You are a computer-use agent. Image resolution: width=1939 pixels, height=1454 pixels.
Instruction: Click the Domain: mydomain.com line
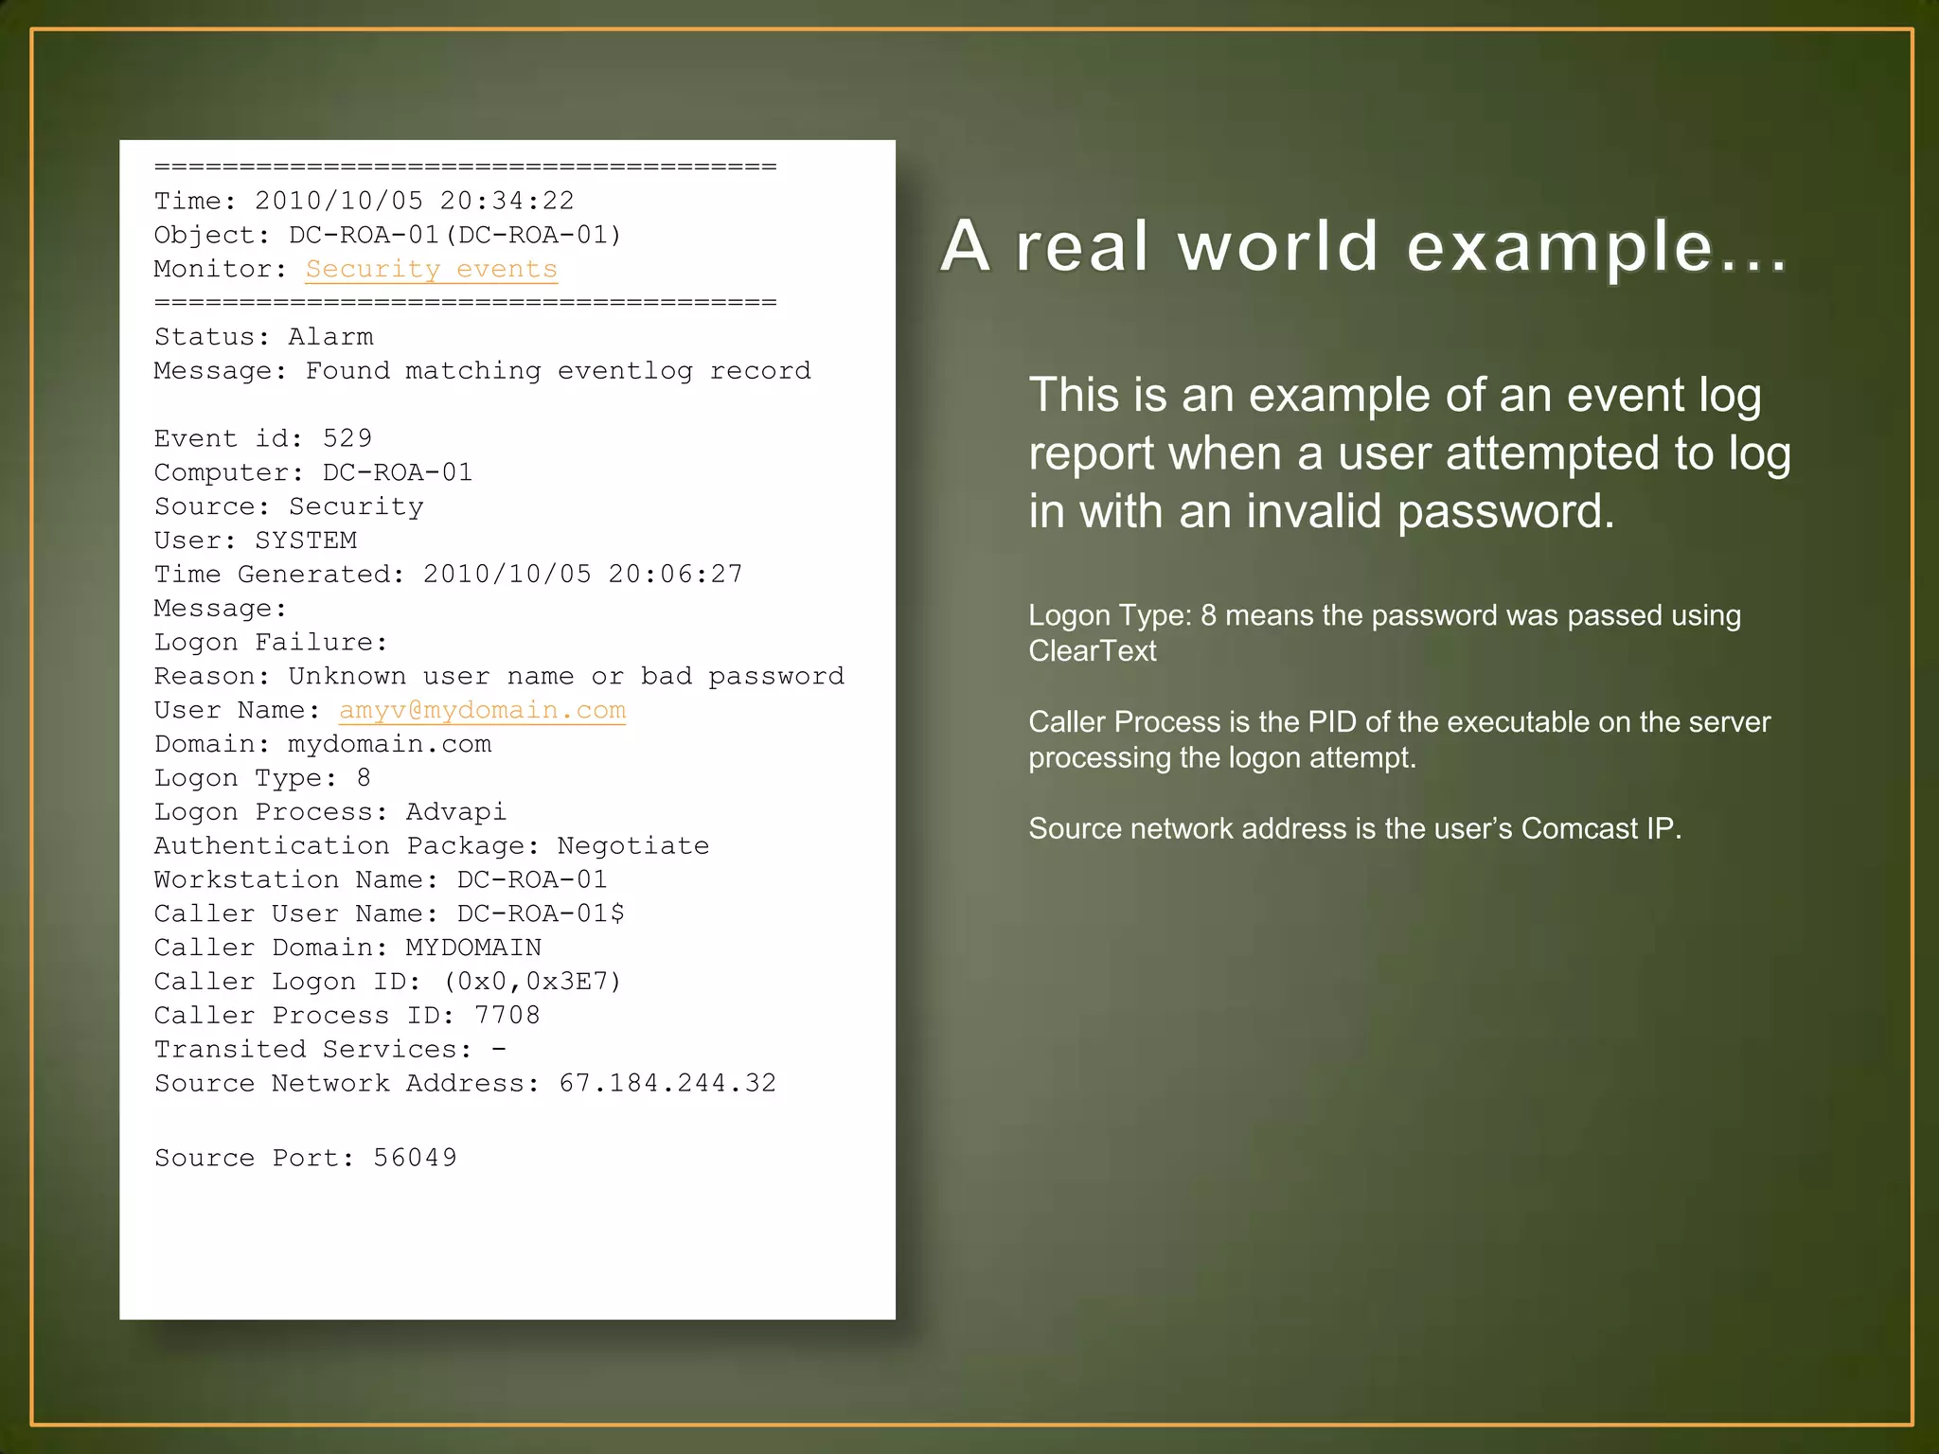pyautogui.click(x=323, y=744)
